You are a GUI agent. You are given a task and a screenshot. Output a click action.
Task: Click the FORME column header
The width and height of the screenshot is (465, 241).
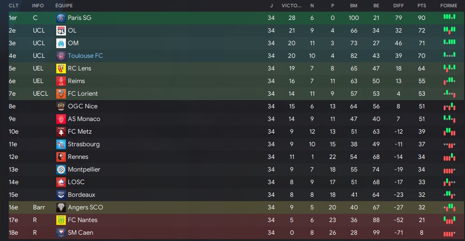click(x=449, y=6)
